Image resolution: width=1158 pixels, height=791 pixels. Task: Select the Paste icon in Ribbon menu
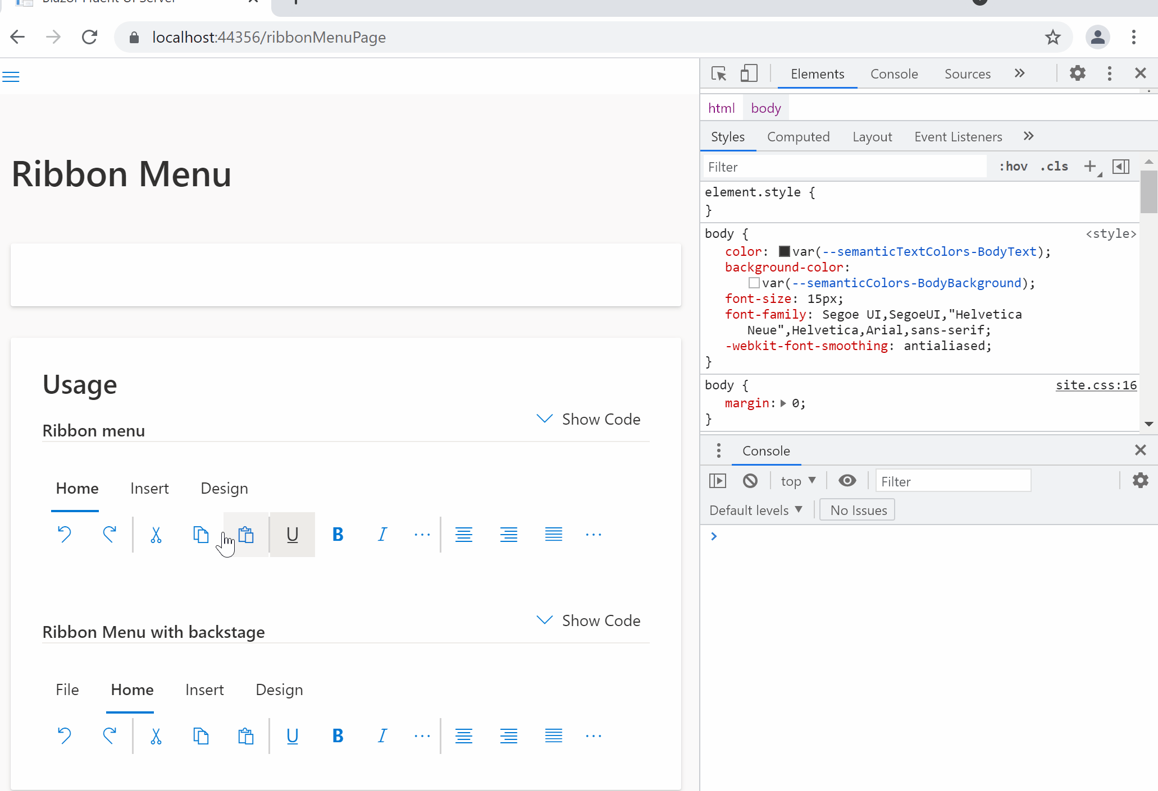pyautogui.click(x=246, y=534)
